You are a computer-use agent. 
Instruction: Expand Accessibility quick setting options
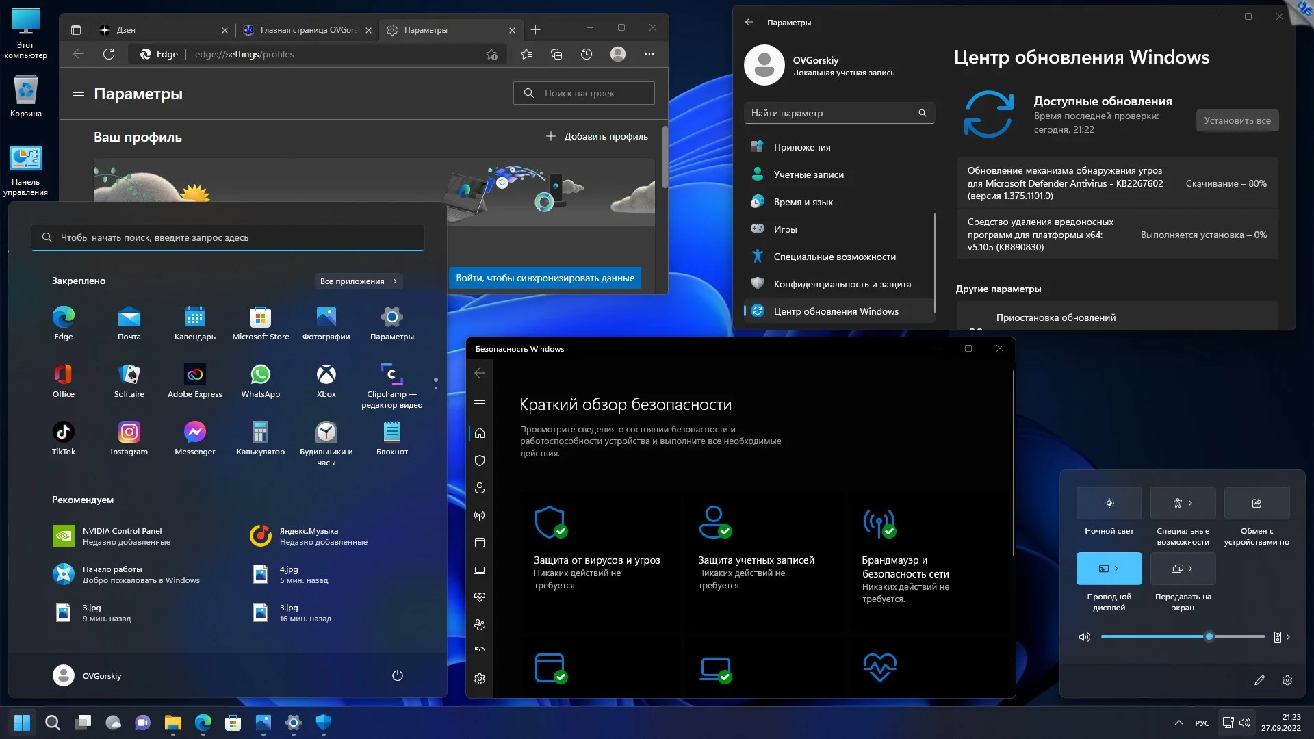tap(1190, 503)
